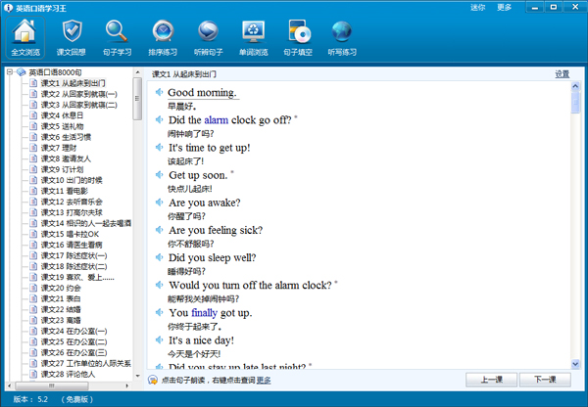Open 单词浏览 word browsing mode
The height and width of the screenshot is (407, 588).
click(253, 37)
